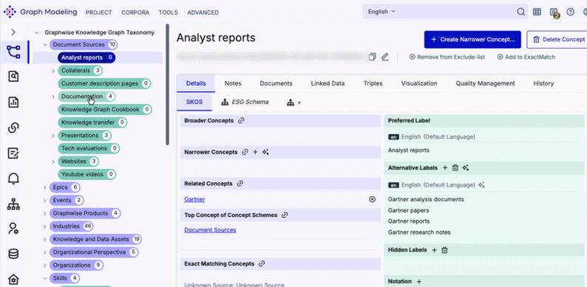Open the Gartner related concept link

coord(194,199)
